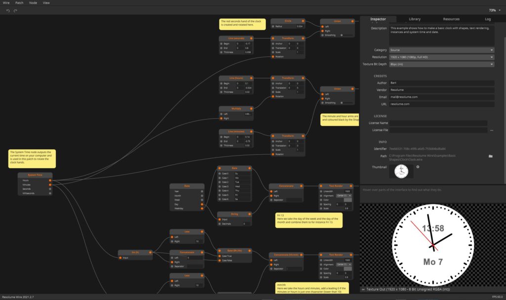The image size is (506, 300).
Task: Click the arrow icon before Texture Out label
Action: 363,289
